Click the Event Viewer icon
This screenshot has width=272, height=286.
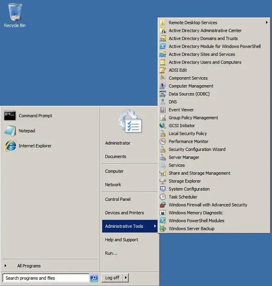163,110
